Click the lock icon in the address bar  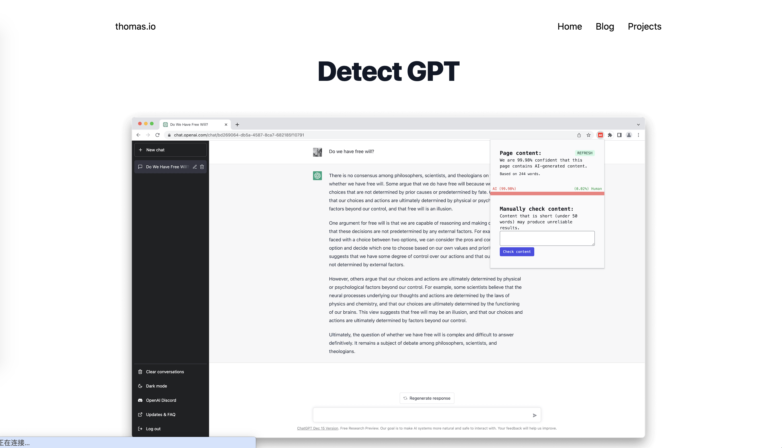click(169, 135)
